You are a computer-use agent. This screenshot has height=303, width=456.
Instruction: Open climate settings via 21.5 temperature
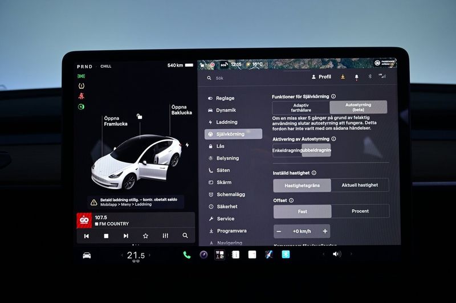[x=136, y=255]
